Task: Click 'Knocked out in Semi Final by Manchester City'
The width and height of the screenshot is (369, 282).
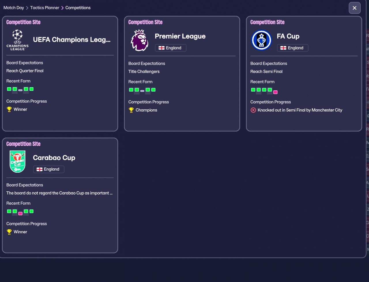Action: 300,110
